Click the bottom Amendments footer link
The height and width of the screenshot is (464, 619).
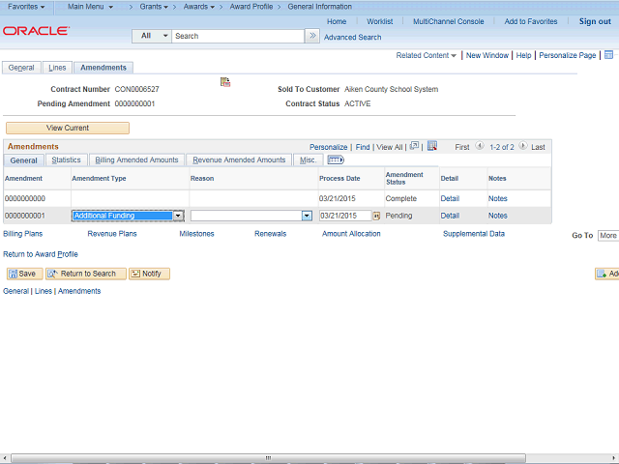pyautogui.click(x=79, y=291)
